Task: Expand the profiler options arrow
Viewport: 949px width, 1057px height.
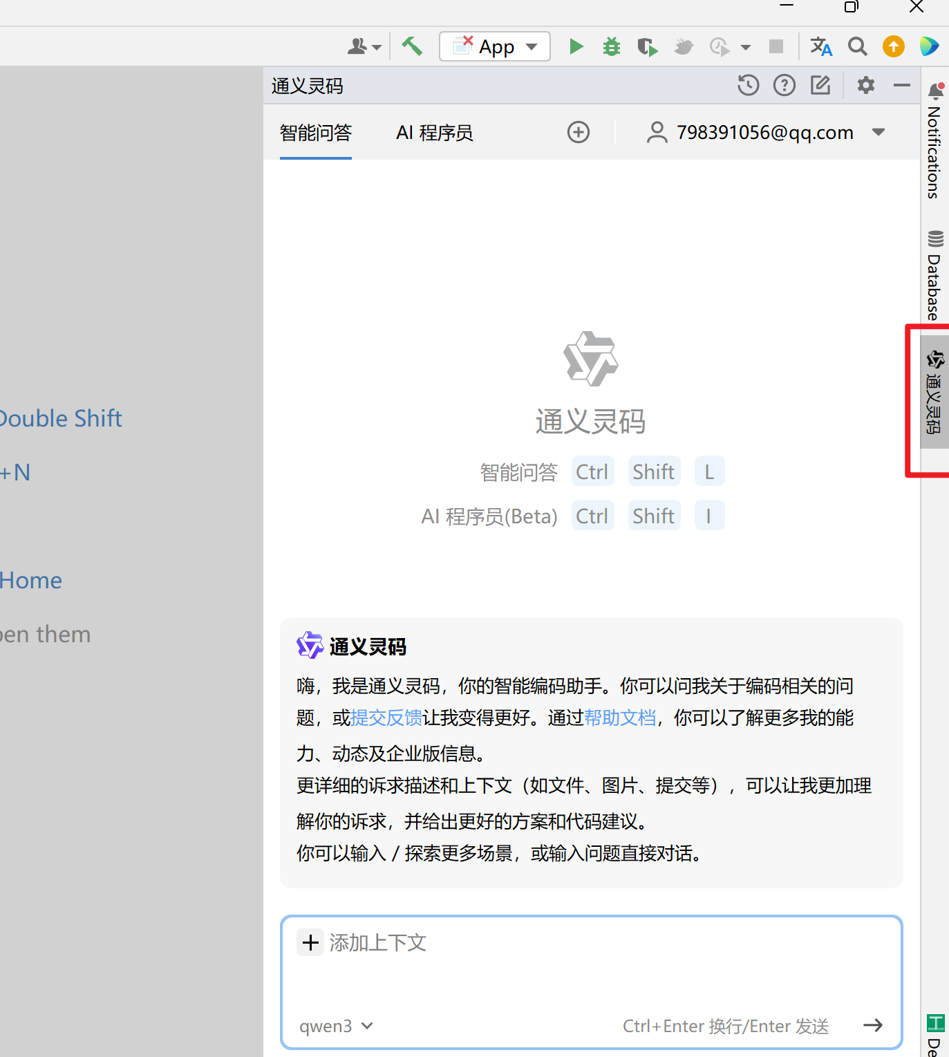Action: (746, 47)
